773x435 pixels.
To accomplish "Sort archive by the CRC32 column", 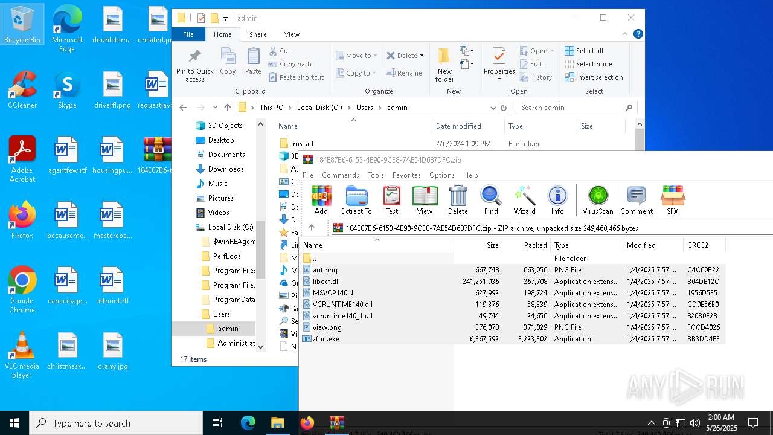I will coord(704,245).
